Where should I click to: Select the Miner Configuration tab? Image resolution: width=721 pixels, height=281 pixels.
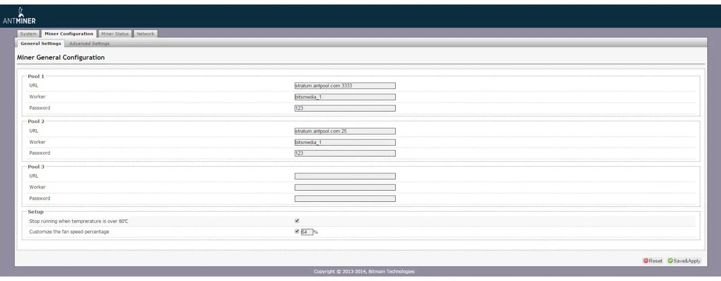69,34
